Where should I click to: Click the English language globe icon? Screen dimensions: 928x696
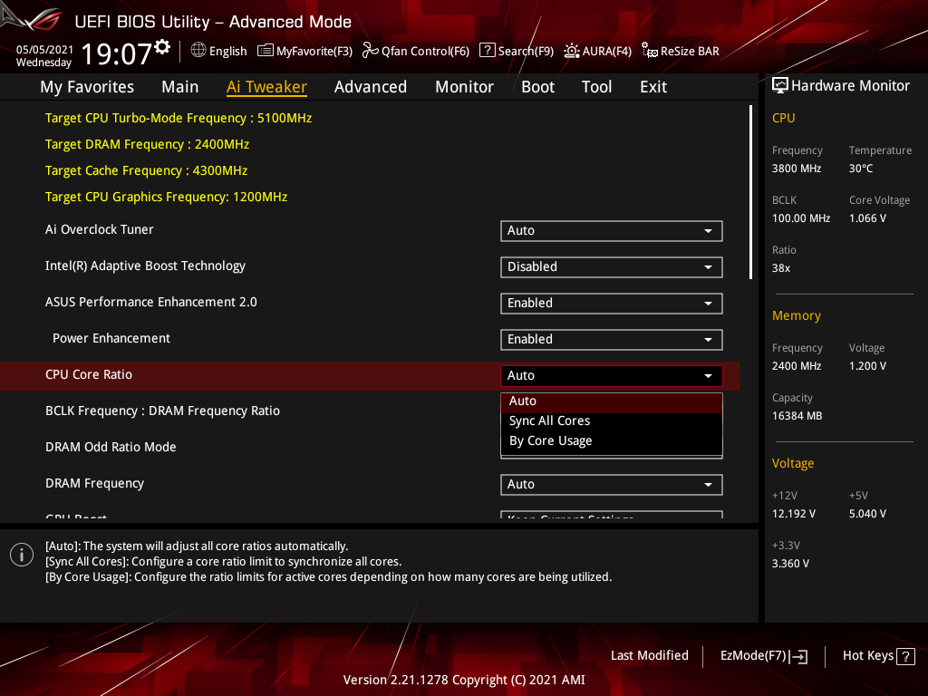(198, 51)
